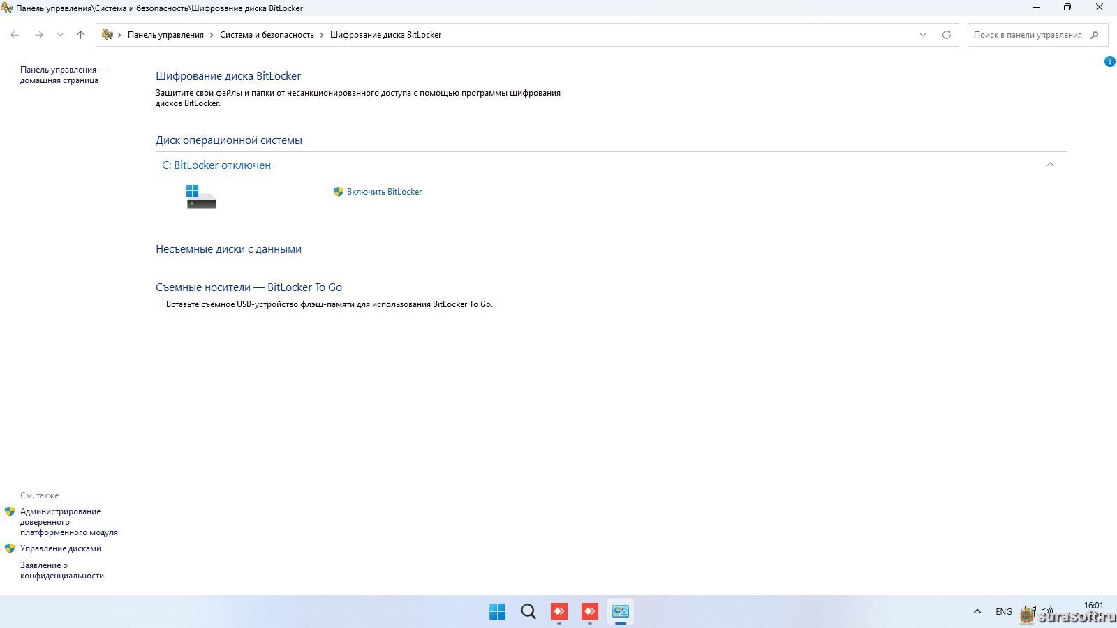
Task: Click 'Включить BitLocker' link
Action: (384, 192)
